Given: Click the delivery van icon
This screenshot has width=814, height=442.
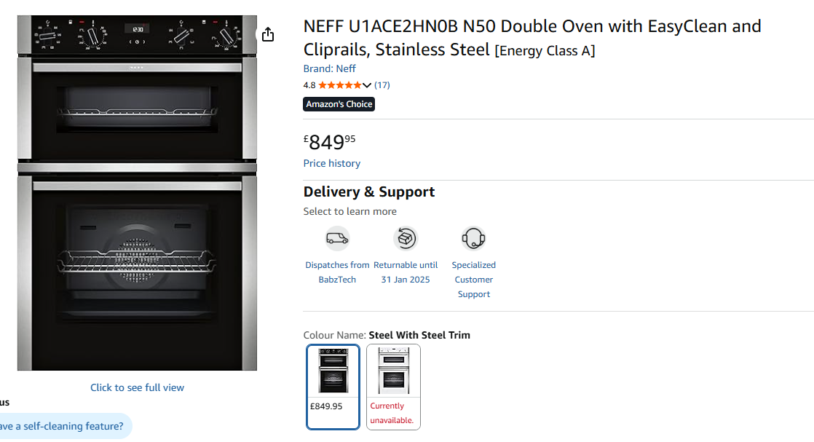Looking at the screenshot, I should [x=337, y=238].
